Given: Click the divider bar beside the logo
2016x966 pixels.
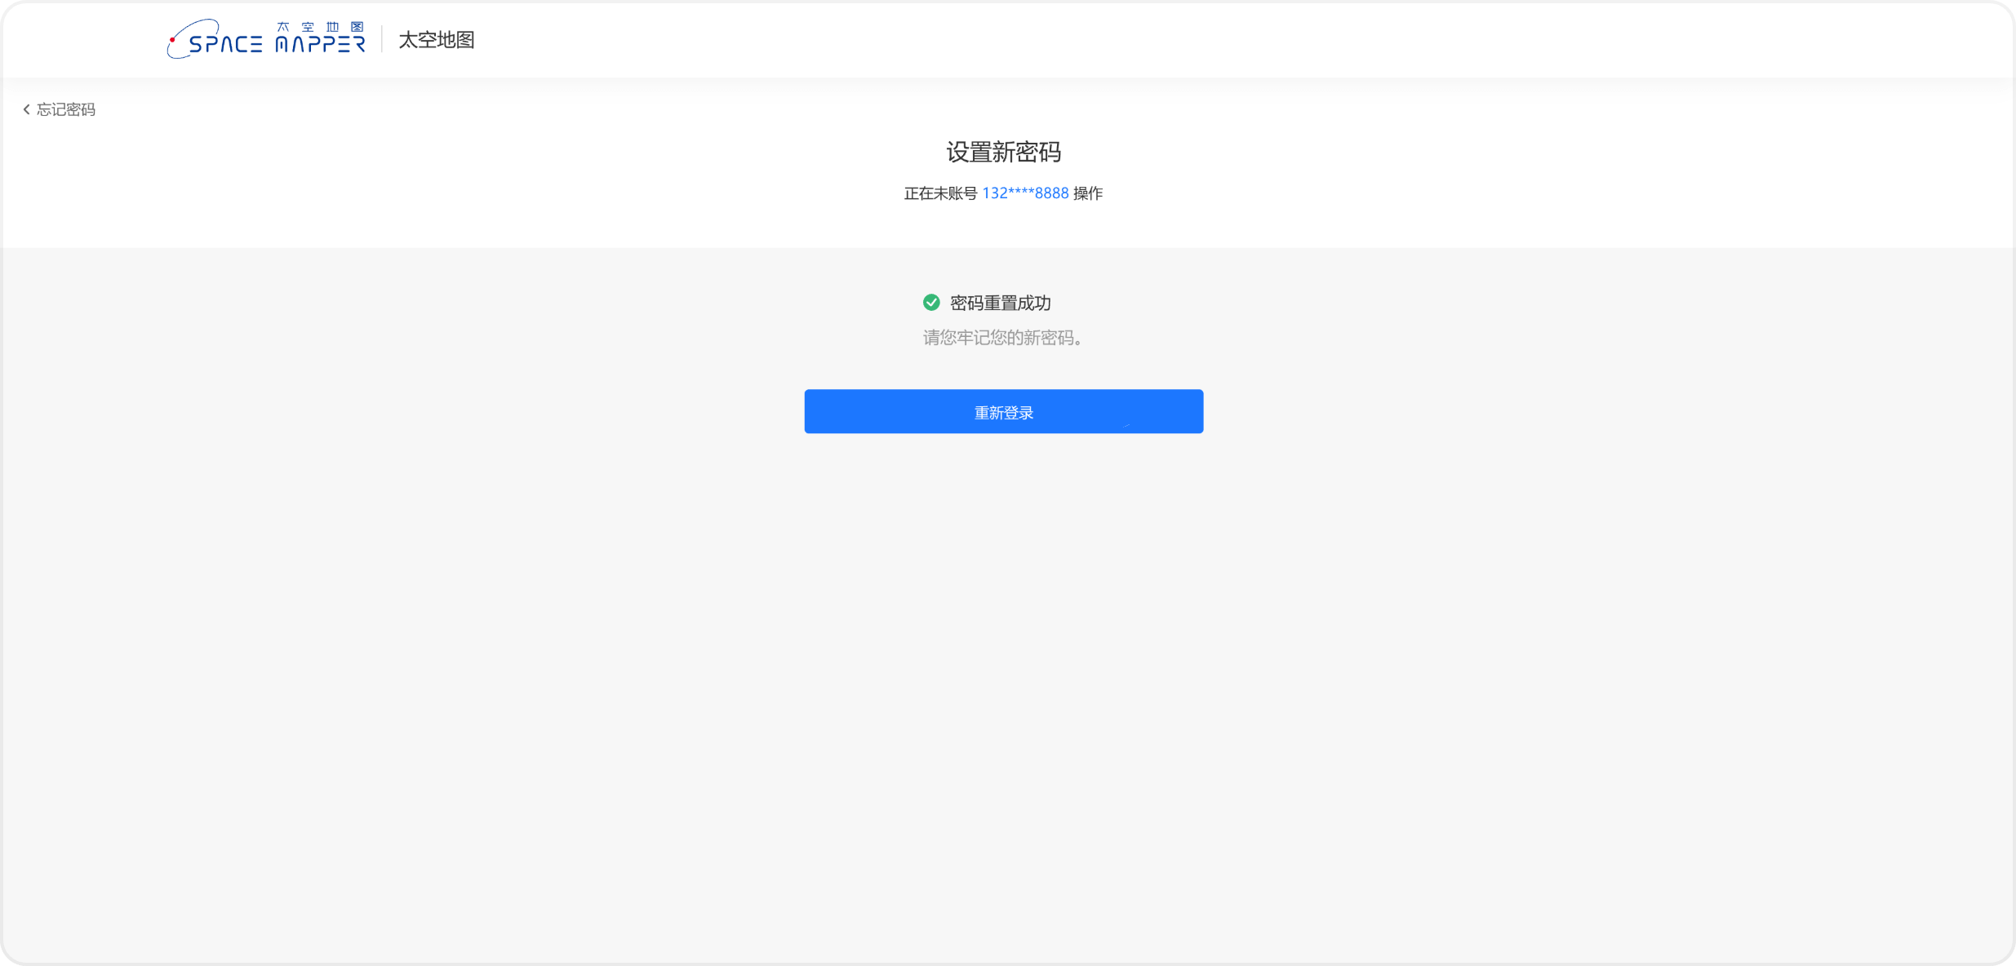Looking at the screenshot, I should pyautogui.click(x=381, y=38).
